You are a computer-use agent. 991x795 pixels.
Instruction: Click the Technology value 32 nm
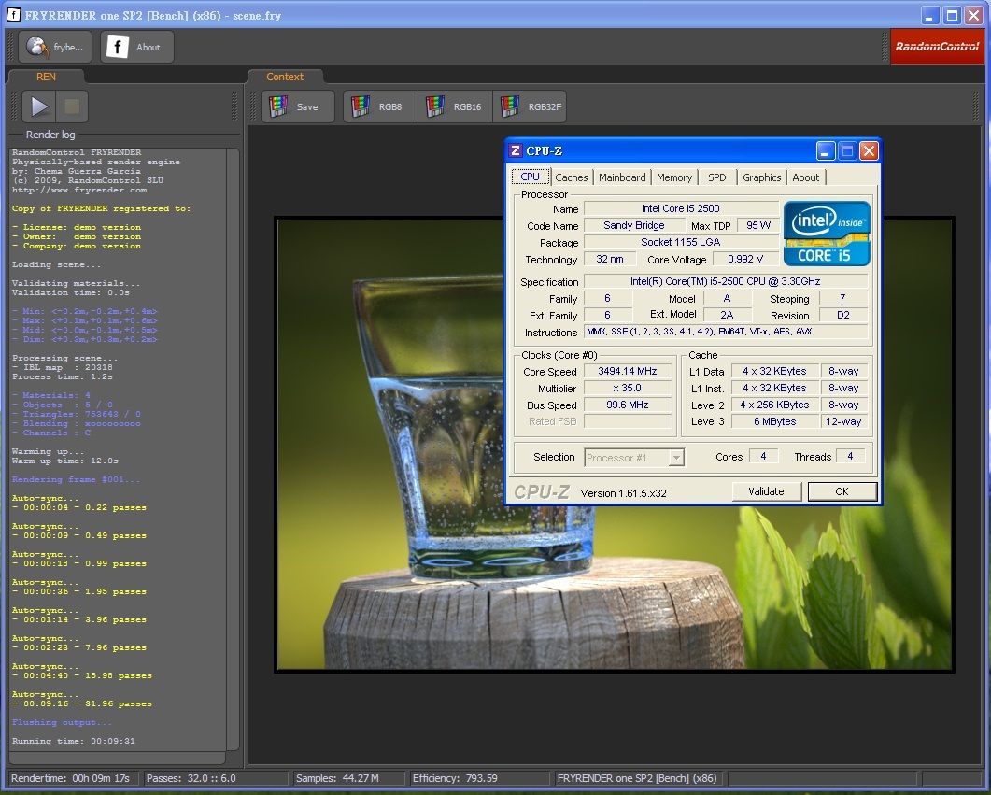(x=610, y=259)
